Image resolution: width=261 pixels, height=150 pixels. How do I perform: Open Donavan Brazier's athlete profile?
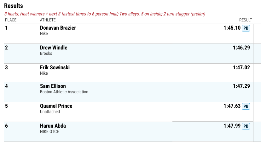click(58, 28)
